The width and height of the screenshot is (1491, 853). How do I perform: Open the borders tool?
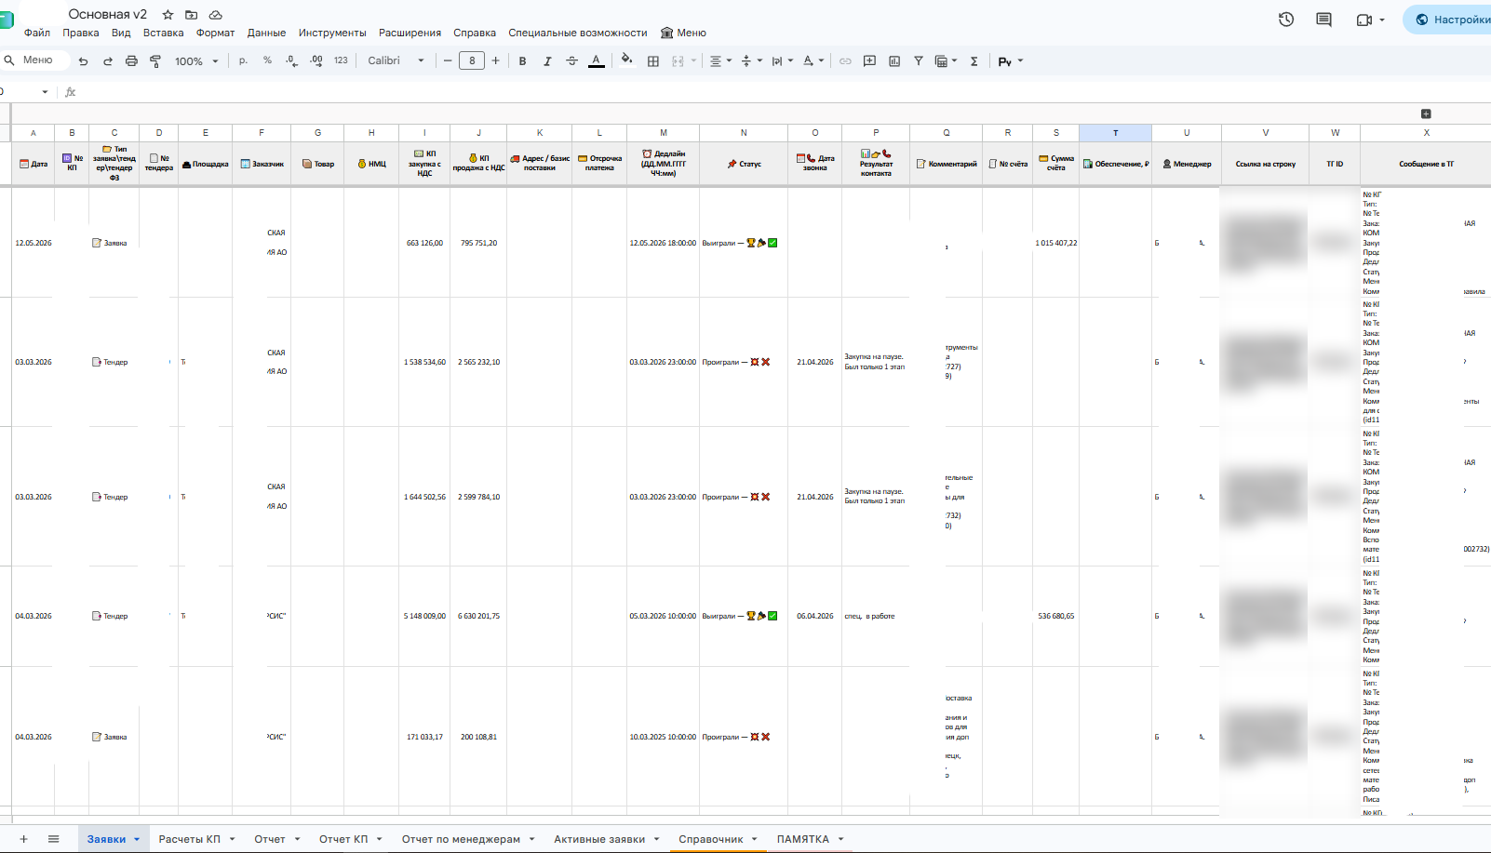pyautogui.click(x=653, y=61)
